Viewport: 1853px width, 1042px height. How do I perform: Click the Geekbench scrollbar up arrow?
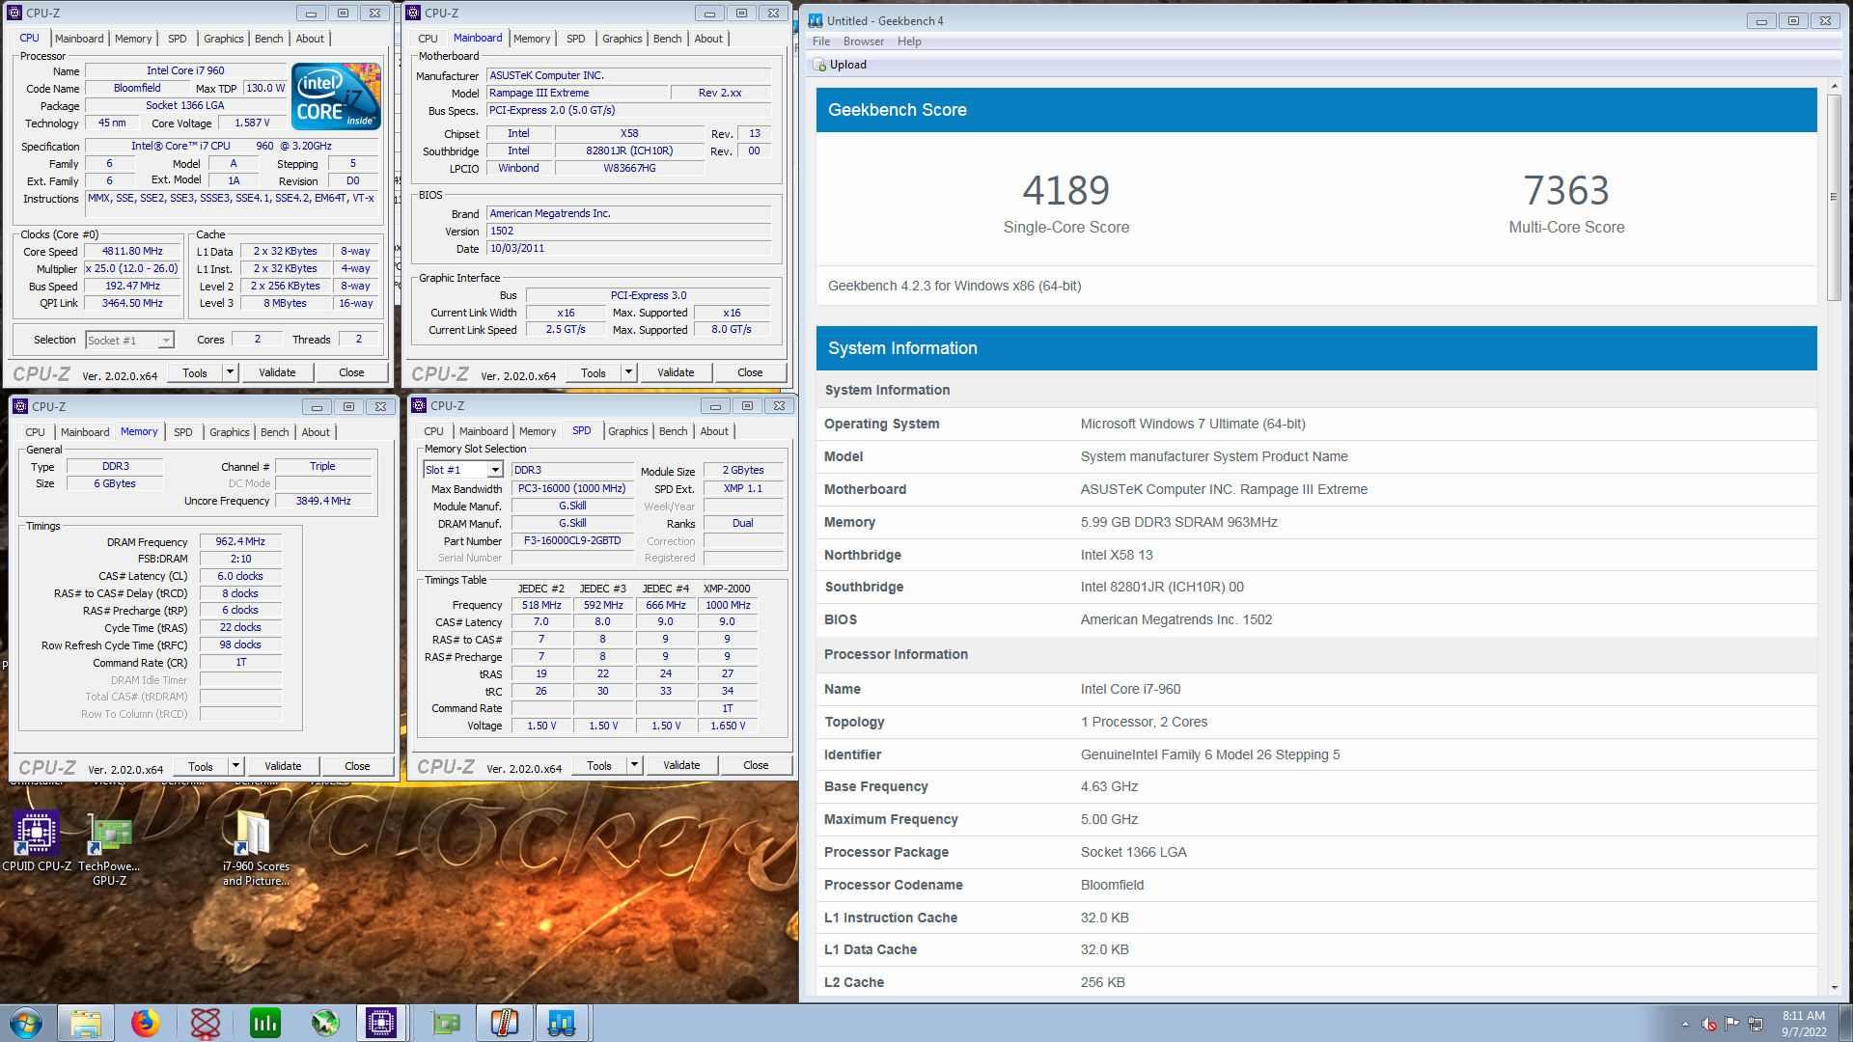point(1834,88)
